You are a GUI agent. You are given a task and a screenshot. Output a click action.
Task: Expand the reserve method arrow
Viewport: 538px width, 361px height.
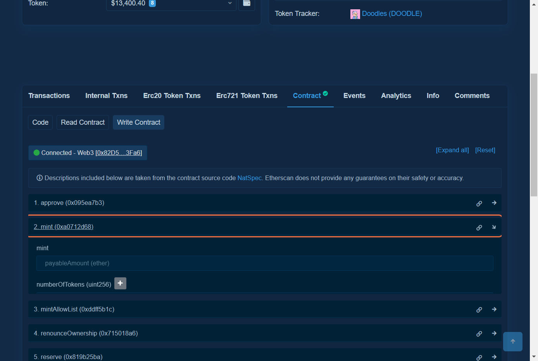(494, 357)
